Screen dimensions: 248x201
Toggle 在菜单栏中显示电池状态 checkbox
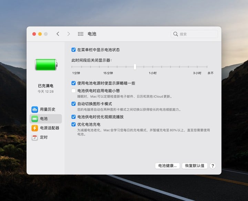[73, 50]
